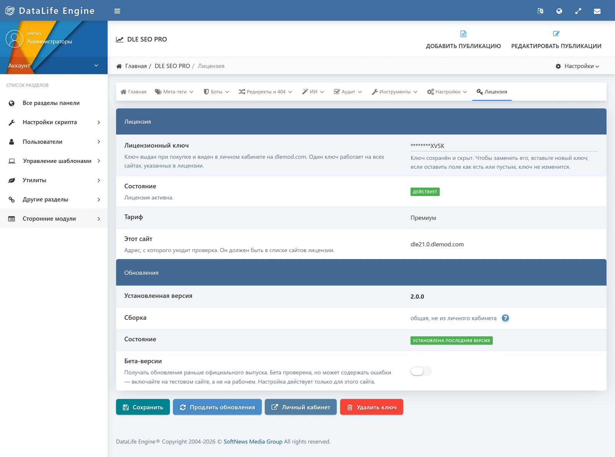Click the help question mark icon near Сборка
This screenshot has height=457, width=615.
(505, 318)
